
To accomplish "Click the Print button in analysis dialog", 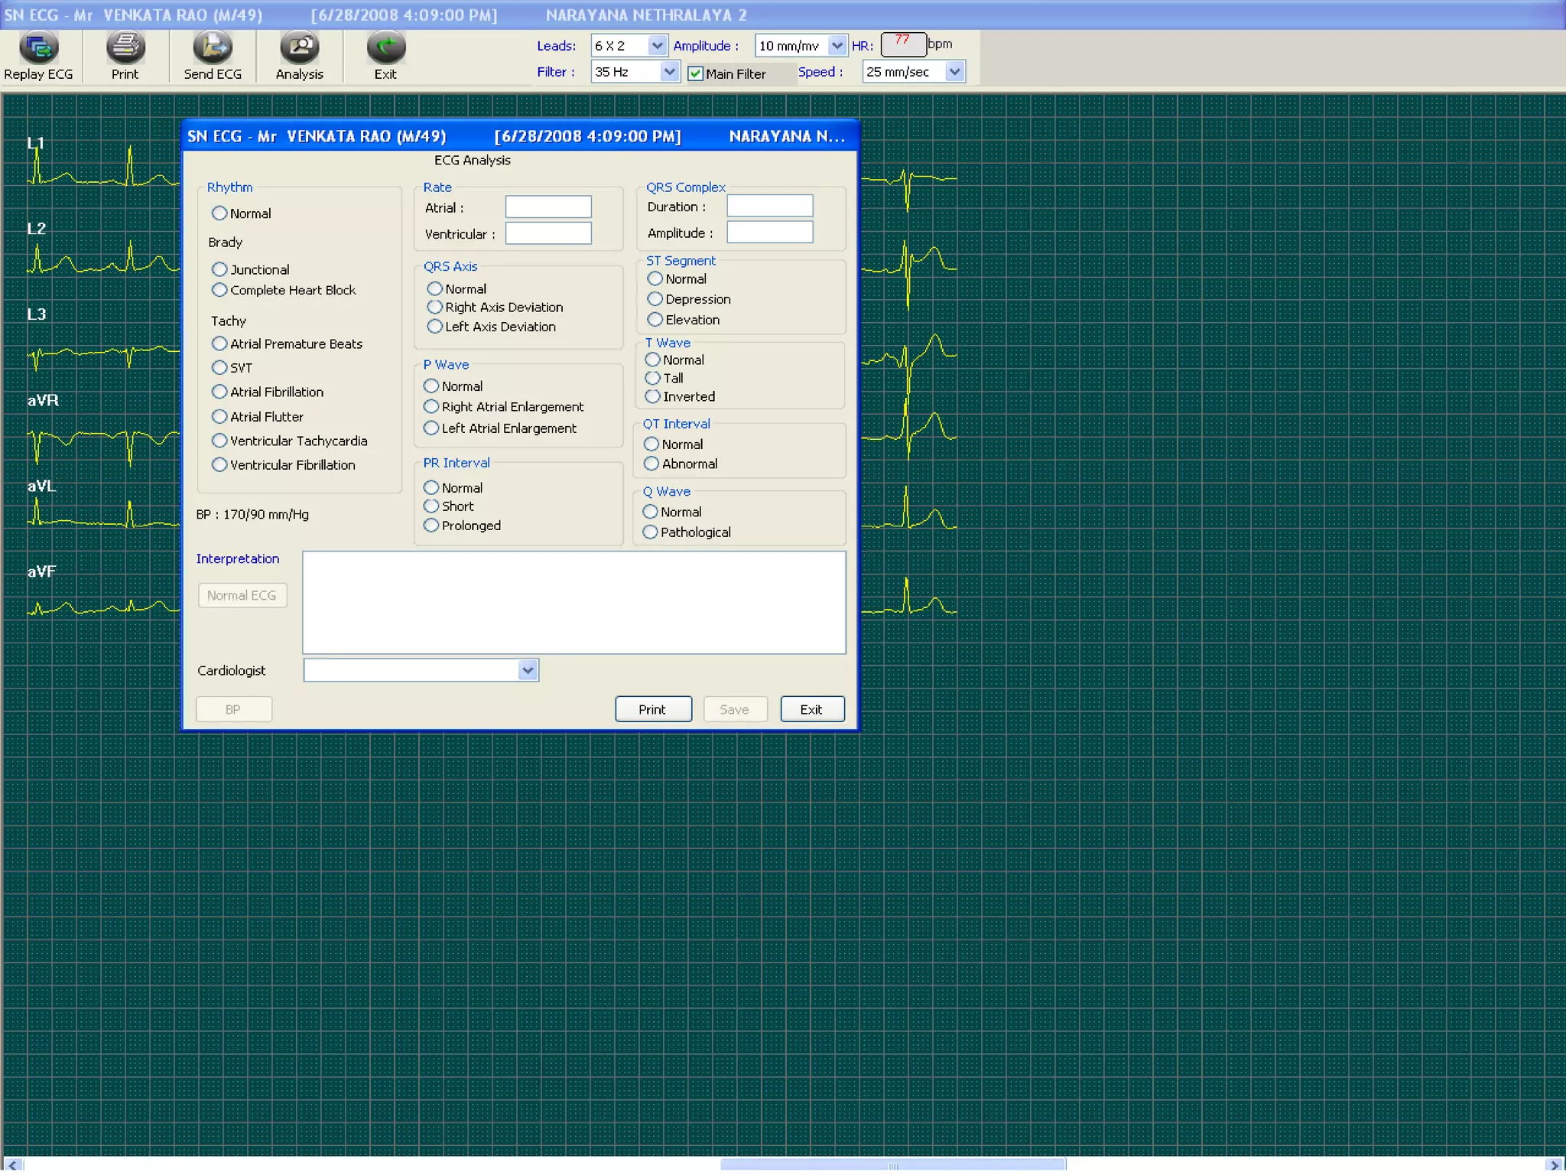I will tap(653, 709).
